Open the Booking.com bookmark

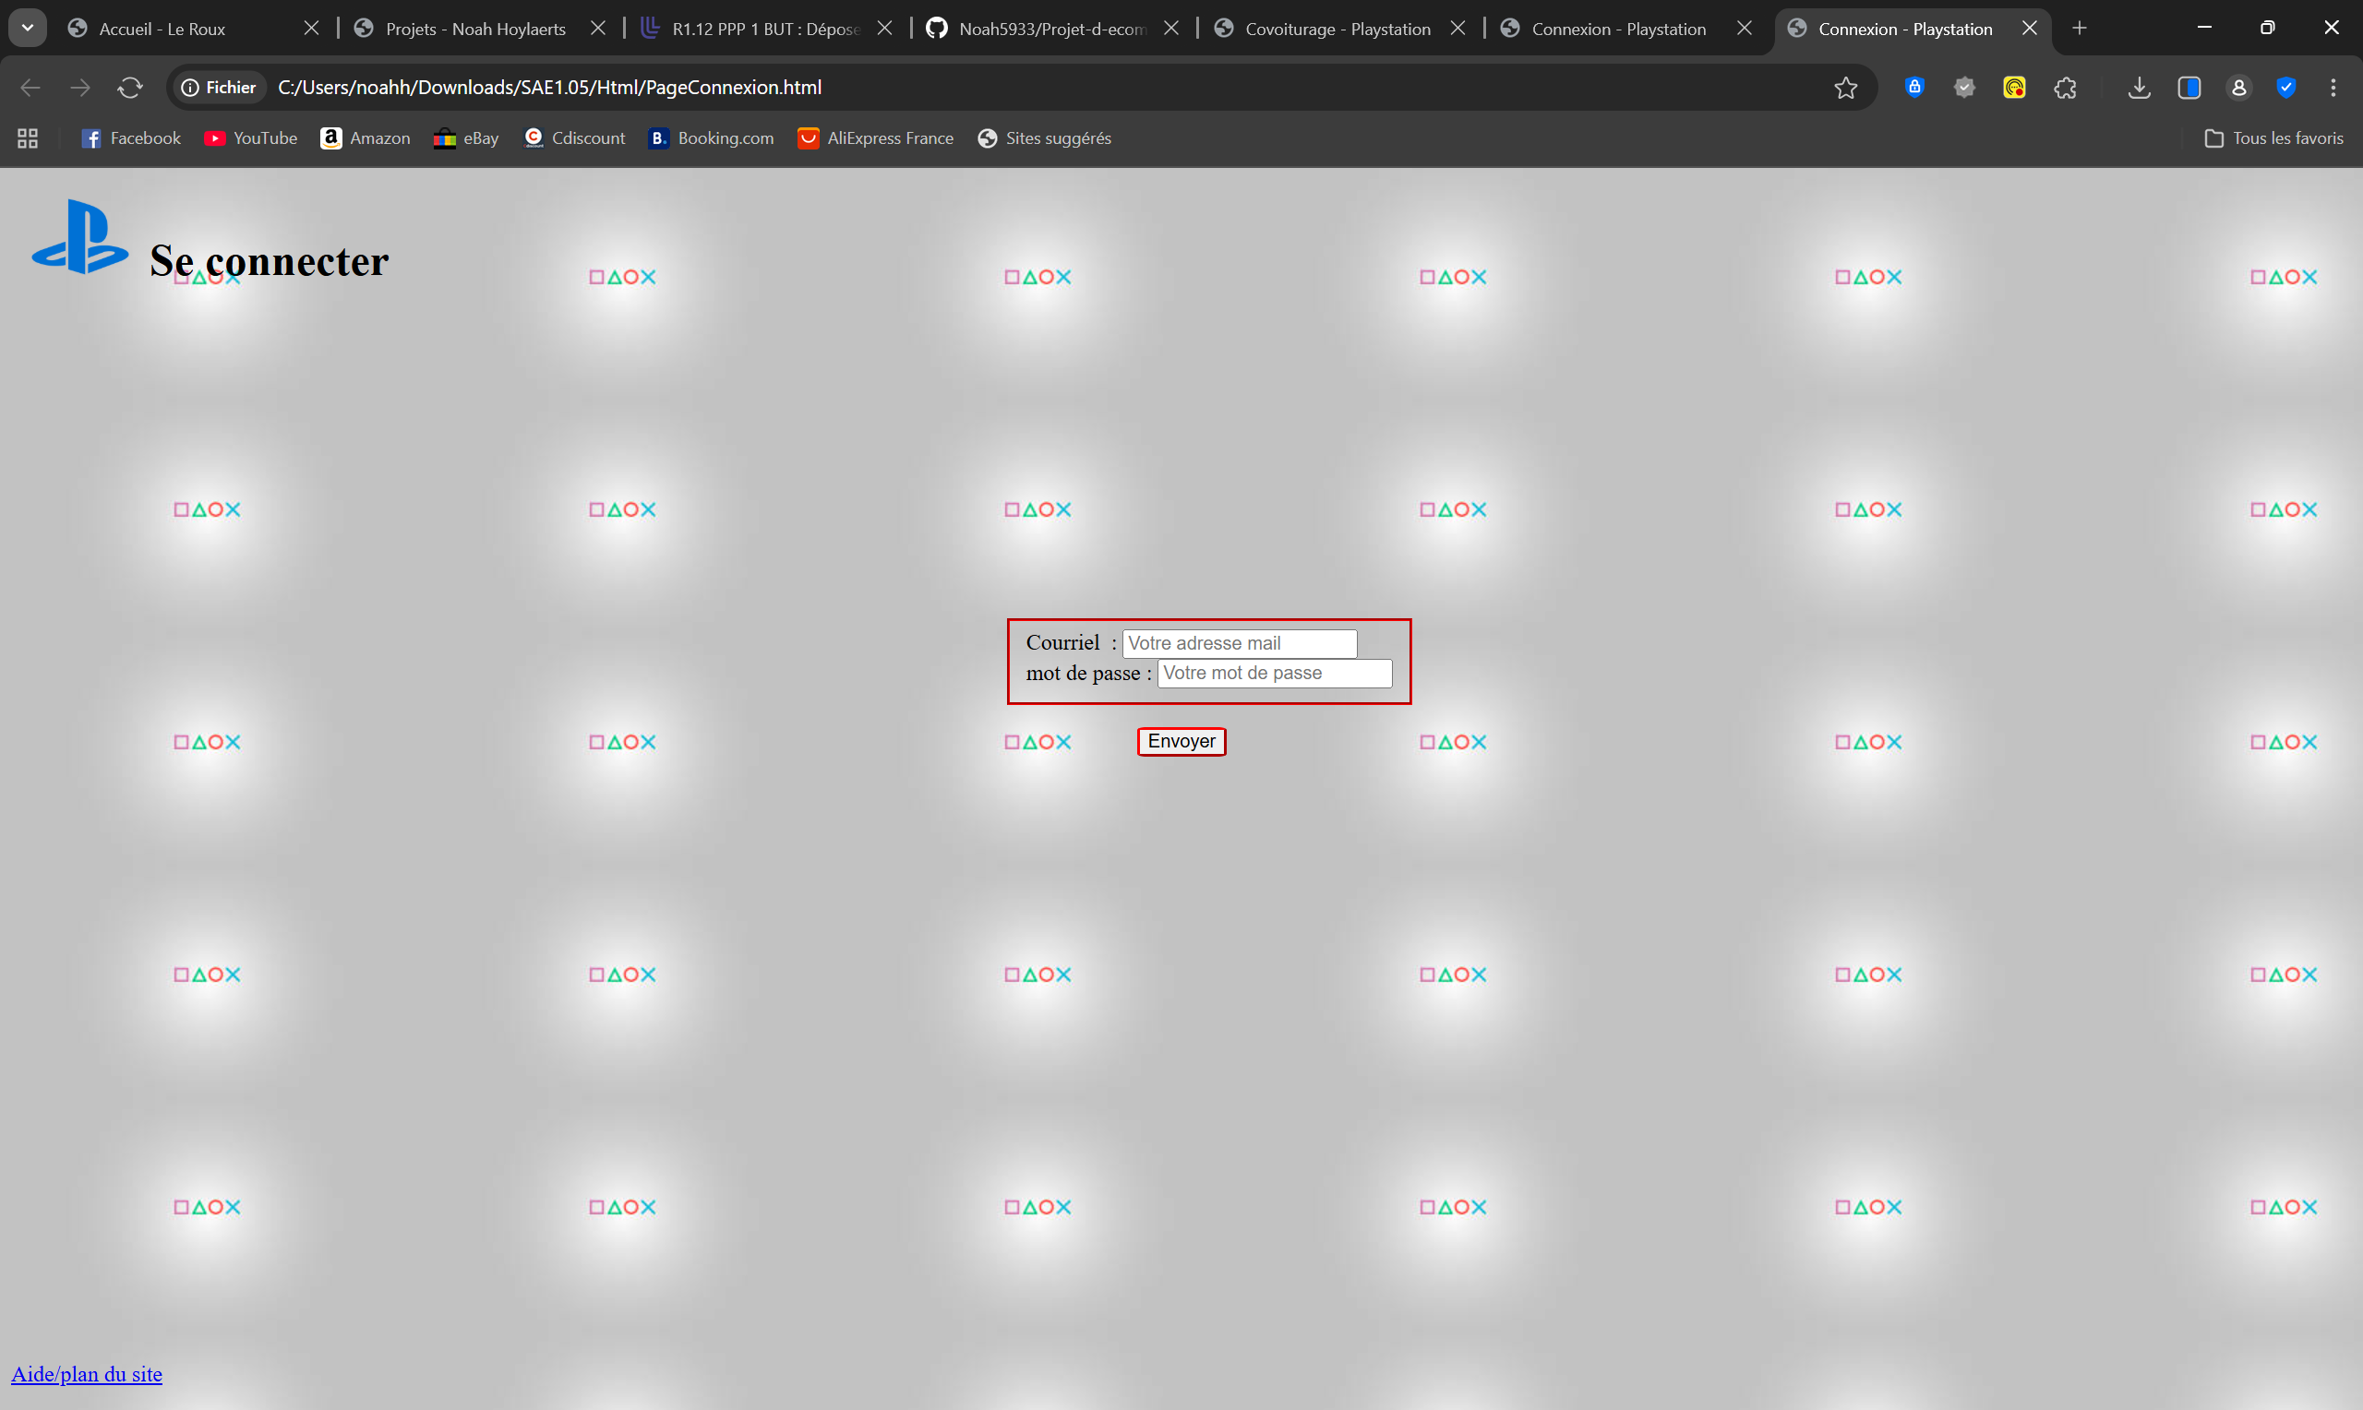(712, 138)
